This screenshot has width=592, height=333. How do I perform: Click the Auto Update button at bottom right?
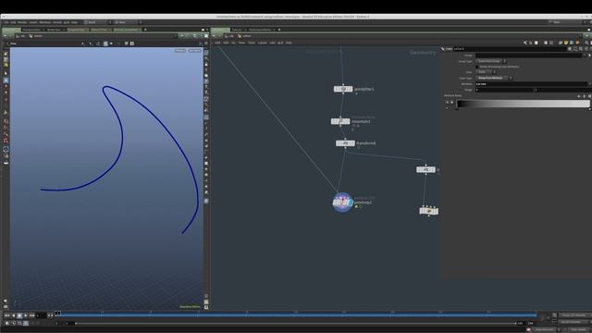pyautogui.click(x=580, y=329)
